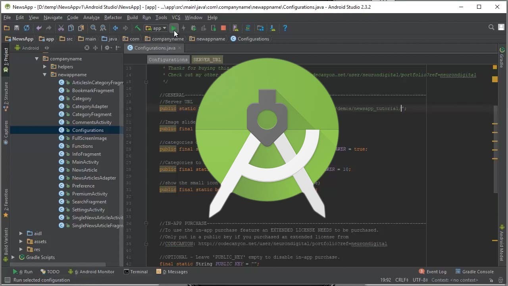The image size is (508, 286).
Task: Click the Save All floppy icon
Action: [x=16, y=28]
